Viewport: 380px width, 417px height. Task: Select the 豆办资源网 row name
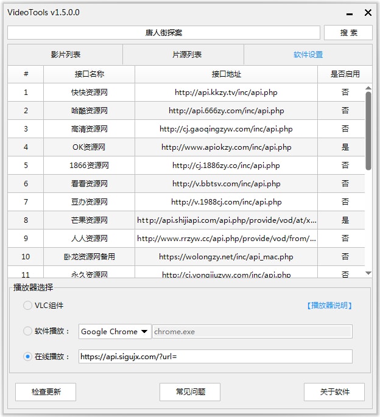pos(89,202)
